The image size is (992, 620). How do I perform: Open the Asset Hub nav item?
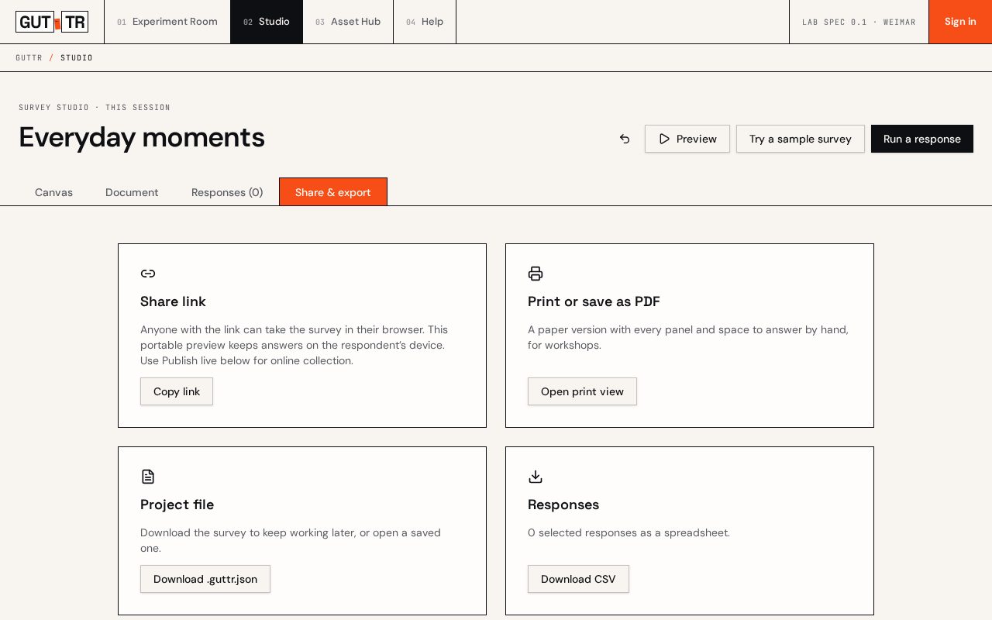tap(348, 22)
